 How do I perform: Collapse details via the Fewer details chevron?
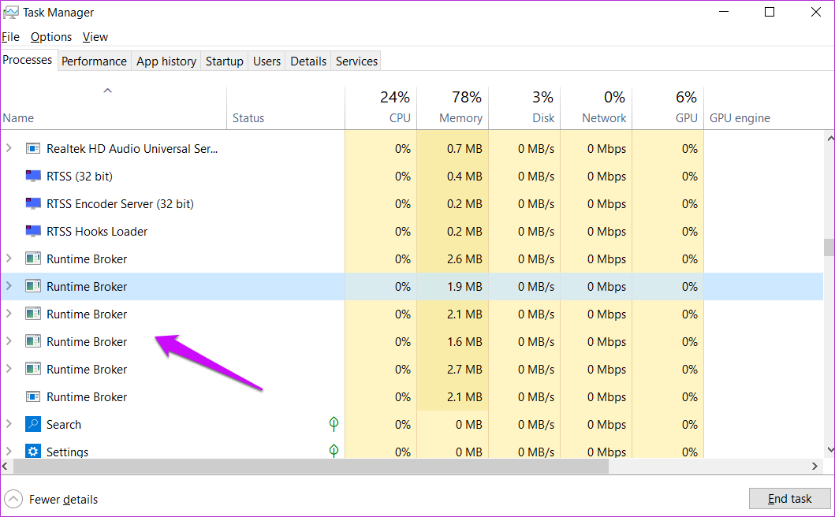(13, 498)
